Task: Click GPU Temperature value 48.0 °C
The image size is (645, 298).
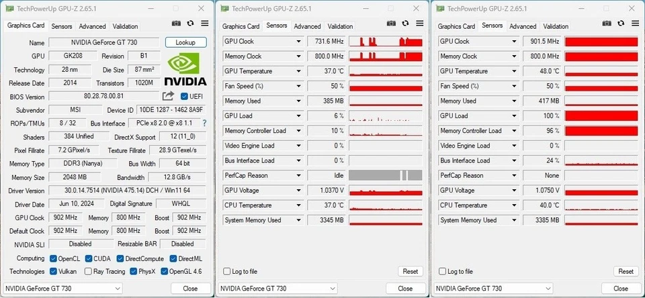Action: click(x=542, y=71)
